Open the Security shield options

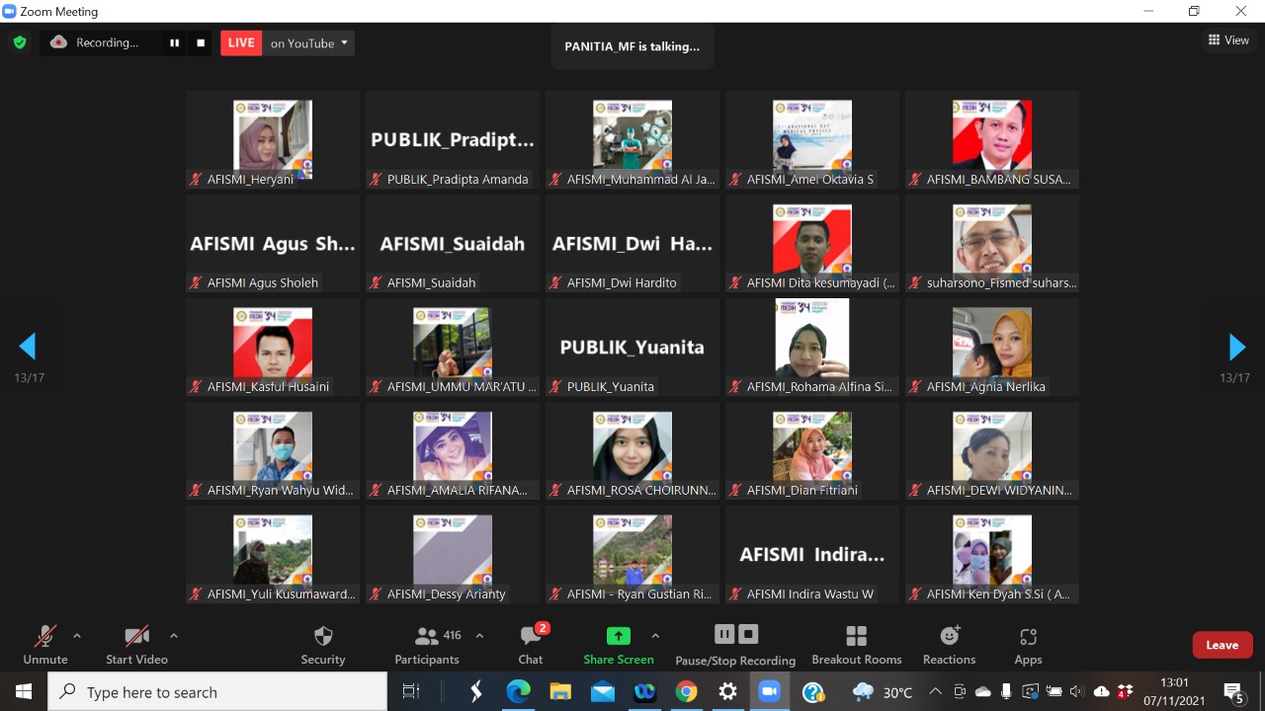[323, 644]
